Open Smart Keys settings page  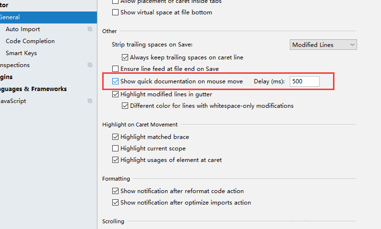(x=21, y=53)
